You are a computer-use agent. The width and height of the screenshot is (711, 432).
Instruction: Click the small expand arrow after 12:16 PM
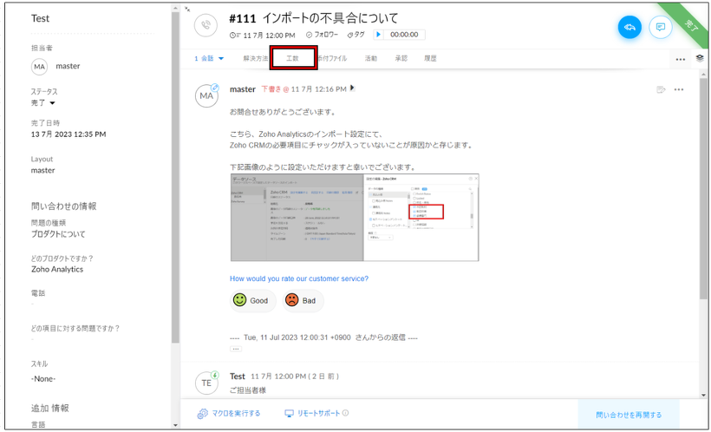tap(352, 88)
